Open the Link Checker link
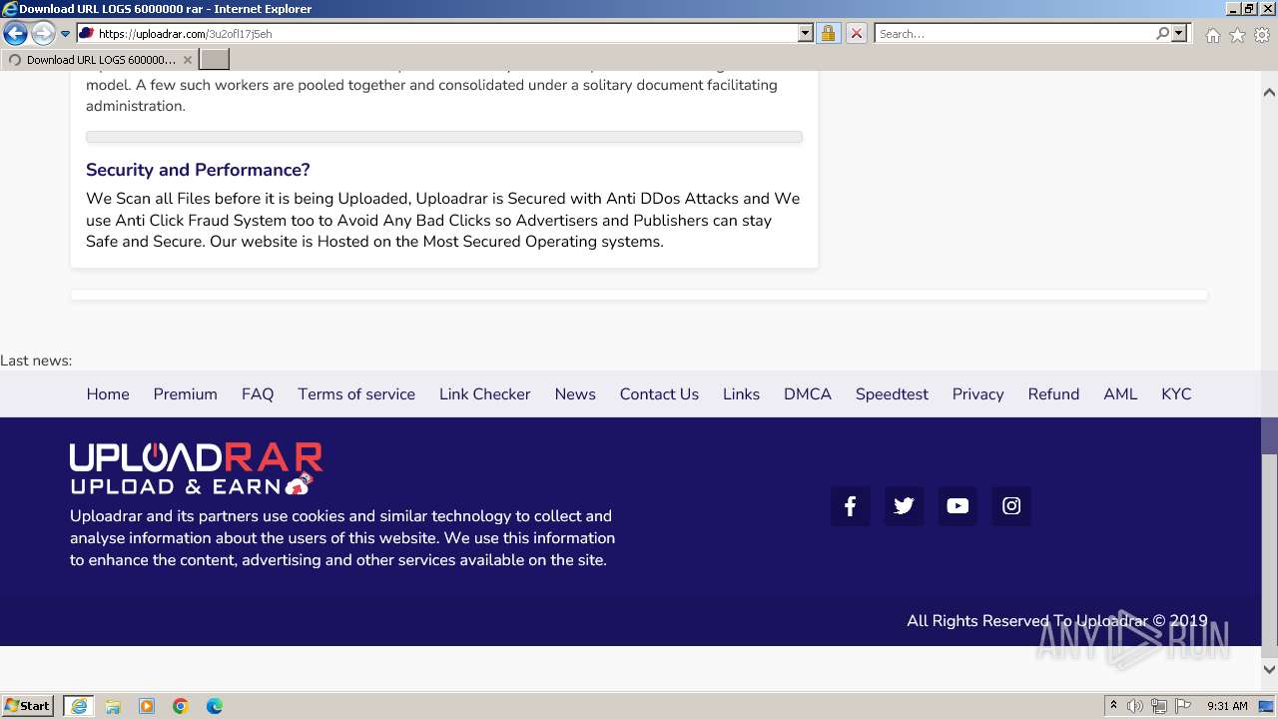This screenshot has width=1278, height=719. [484, 394]
